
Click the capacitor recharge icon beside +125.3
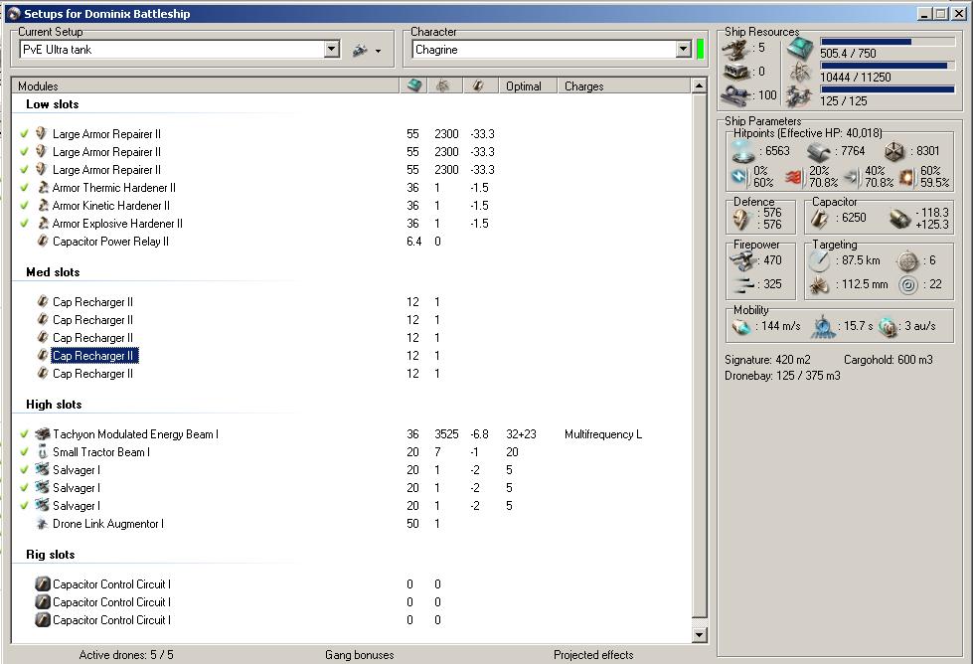tap(899, 219)
